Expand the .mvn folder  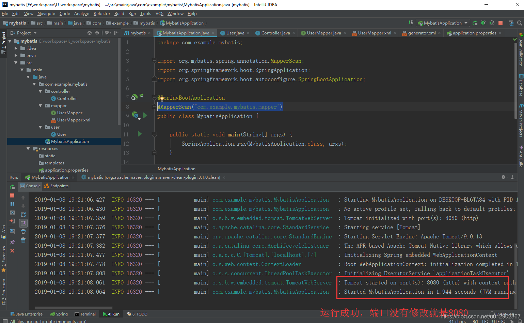16,56
